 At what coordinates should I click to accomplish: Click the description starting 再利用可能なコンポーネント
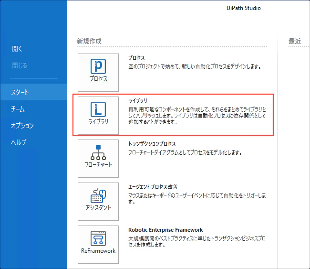(197, 116)
